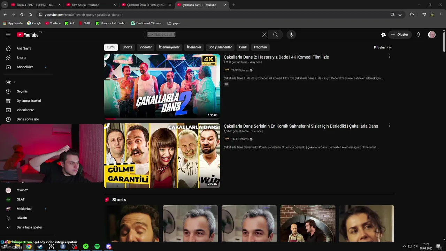Expand the Siz section chevron
The image size is (446, 251).
pos(14,82)
